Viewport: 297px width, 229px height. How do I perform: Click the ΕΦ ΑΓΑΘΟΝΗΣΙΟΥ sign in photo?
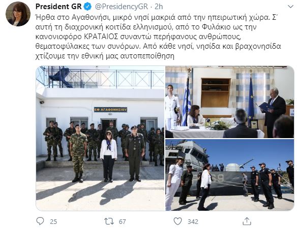pyautogui.click(x=110, y=110)
